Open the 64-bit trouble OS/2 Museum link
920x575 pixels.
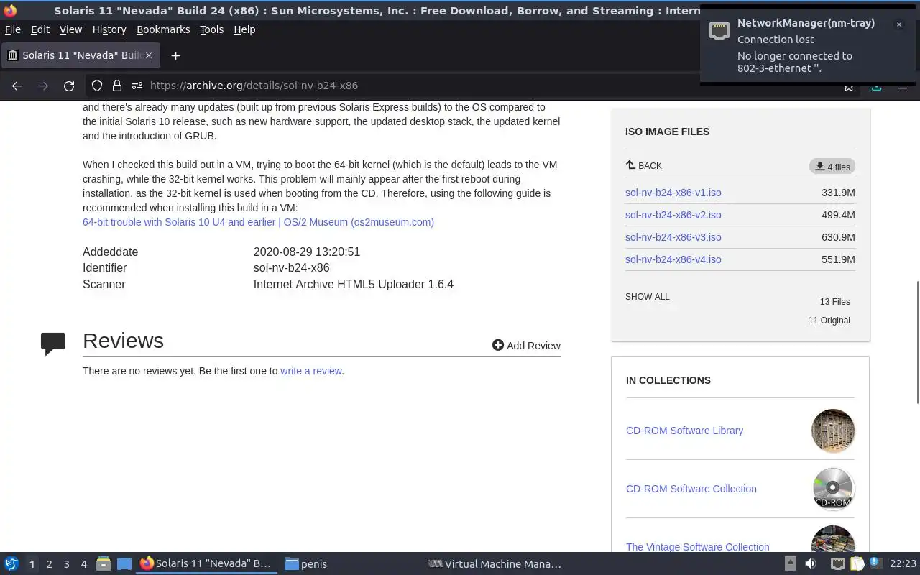pyautogui.click(x=258, y=222)
